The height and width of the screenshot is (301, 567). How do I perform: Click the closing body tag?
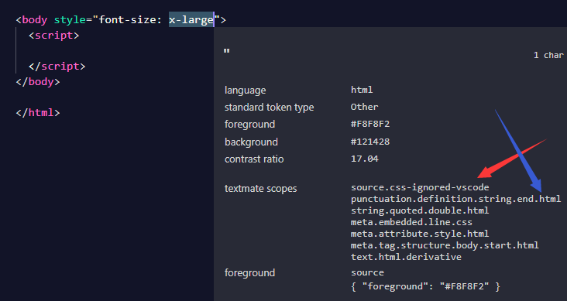[x=38, y=82]
